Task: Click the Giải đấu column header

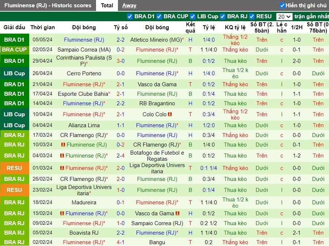Action: (14, 27)
